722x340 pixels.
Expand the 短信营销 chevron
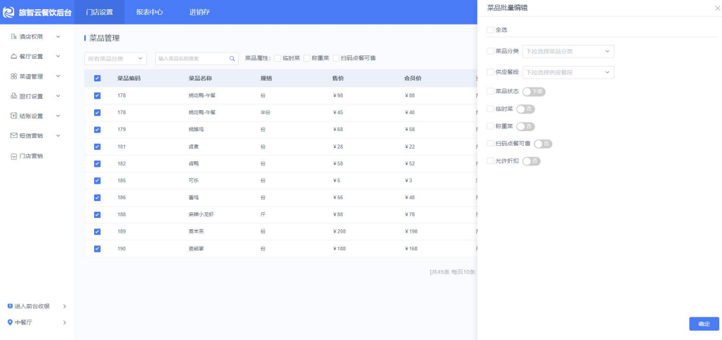(x=58, y=135)
